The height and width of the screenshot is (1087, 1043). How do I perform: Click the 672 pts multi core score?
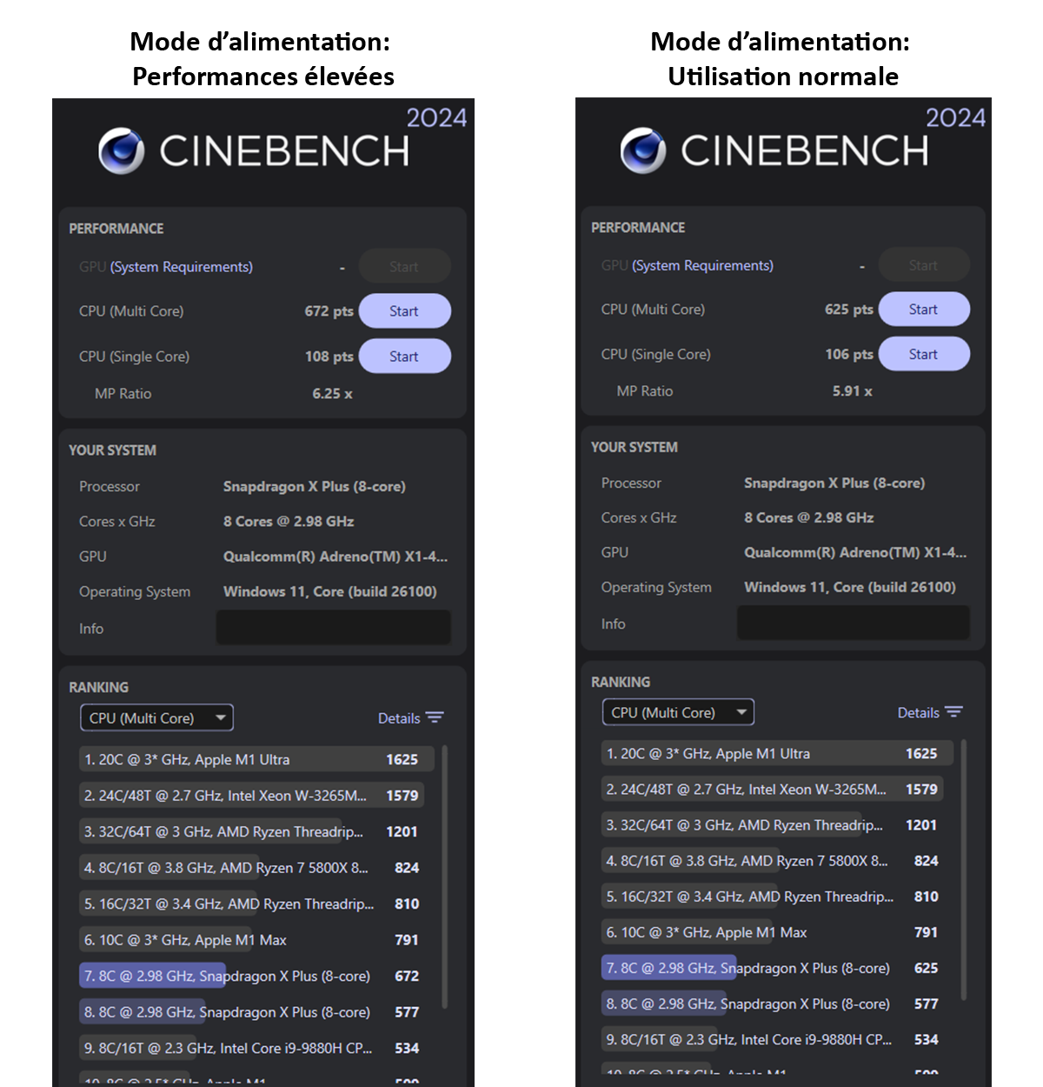329,310
